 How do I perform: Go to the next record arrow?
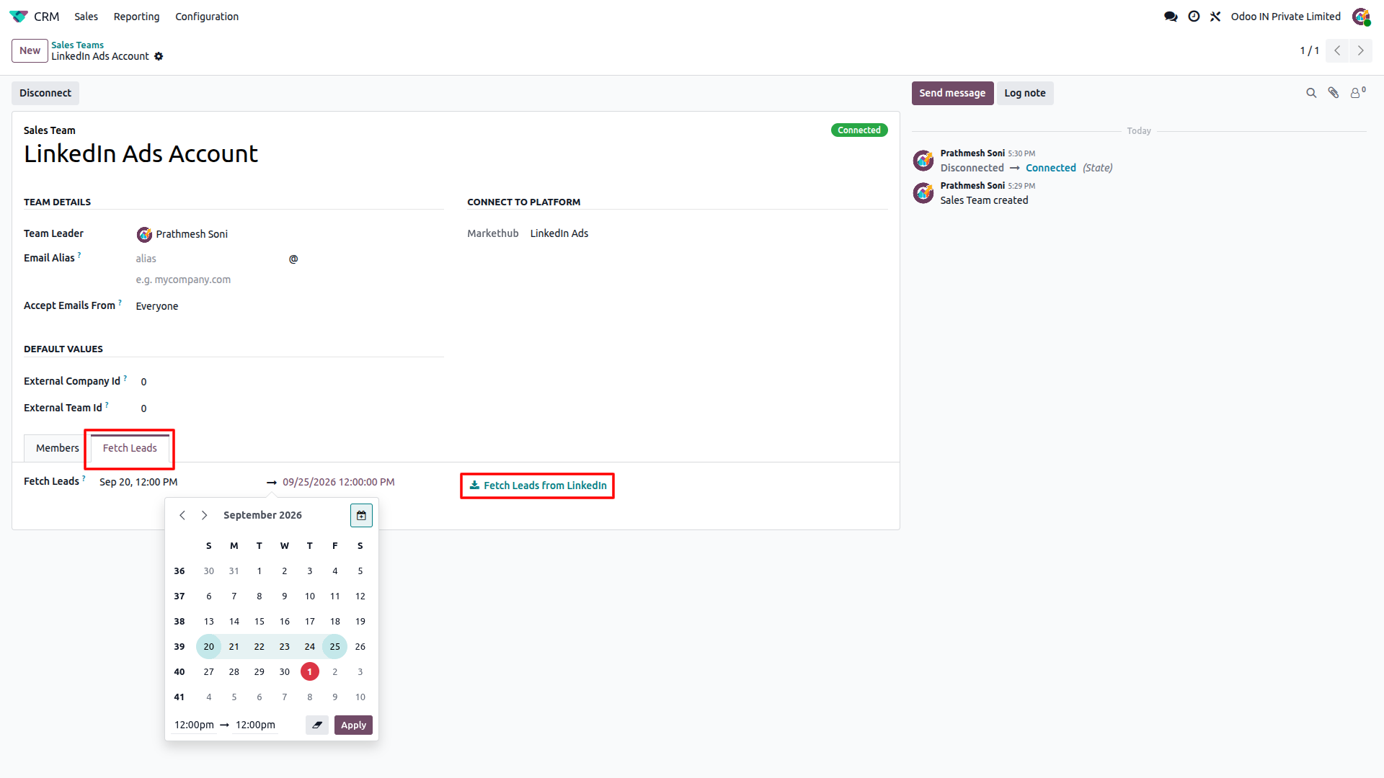coord(1360,50)
